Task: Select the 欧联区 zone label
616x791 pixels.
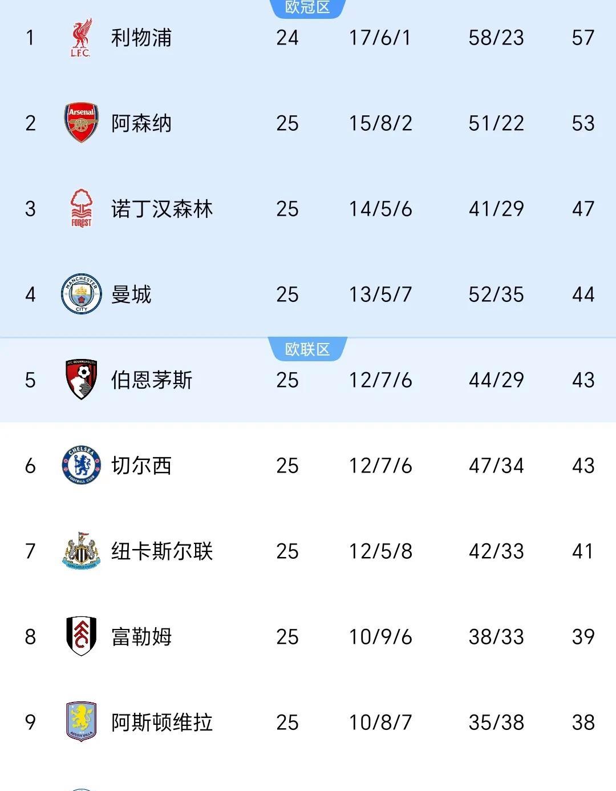Action: 307,349
